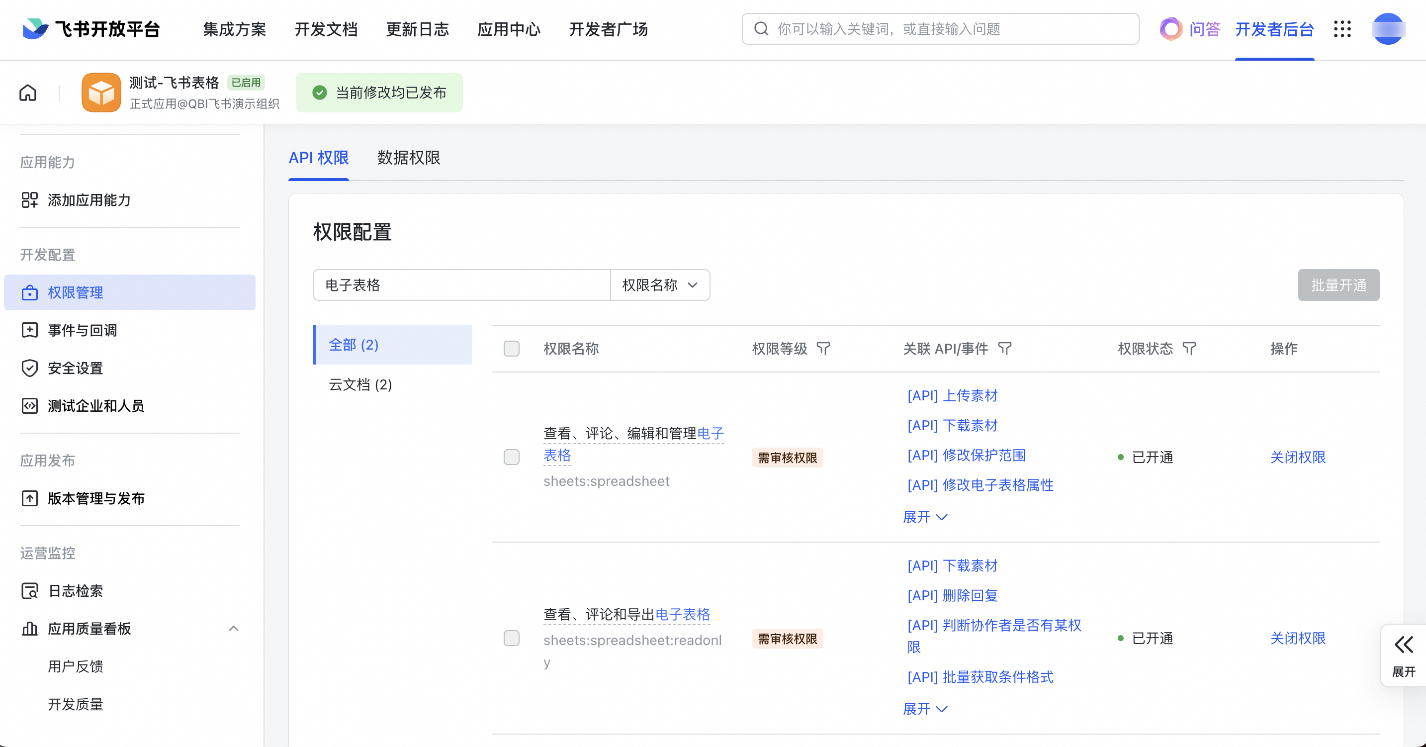Click the 应用质量看板 chart icon
The image size is (1426, 747).
[29, 629]
